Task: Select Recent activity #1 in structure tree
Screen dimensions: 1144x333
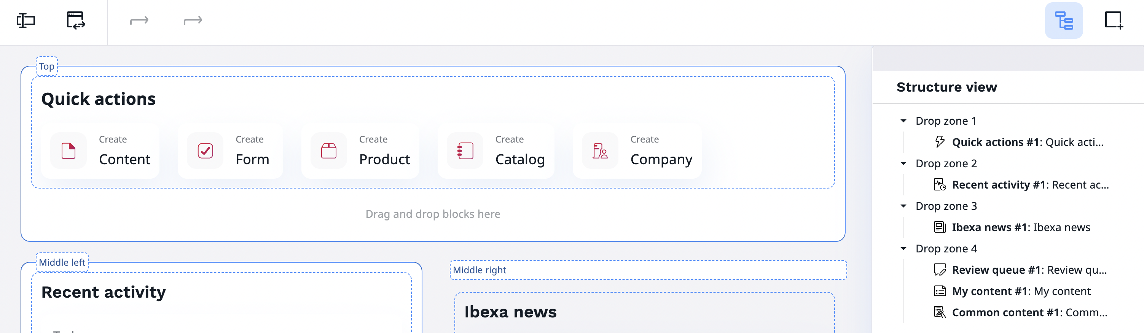Action: (1029, 185)
